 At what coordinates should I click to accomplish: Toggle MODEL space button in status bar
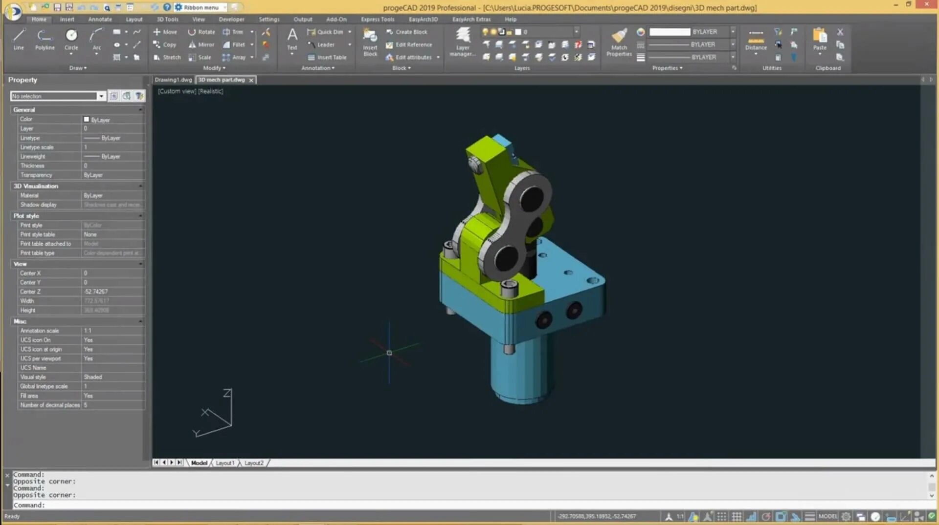[828, 516]
